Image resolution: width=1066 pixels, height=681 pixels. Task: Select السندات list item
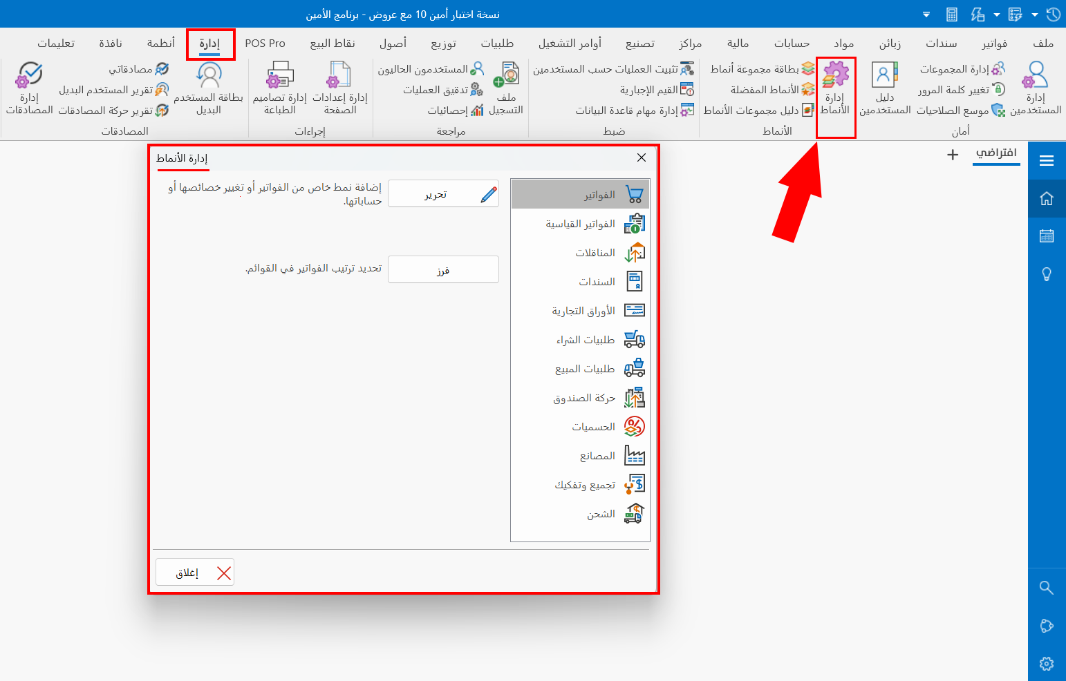click(x=580, y=282)
